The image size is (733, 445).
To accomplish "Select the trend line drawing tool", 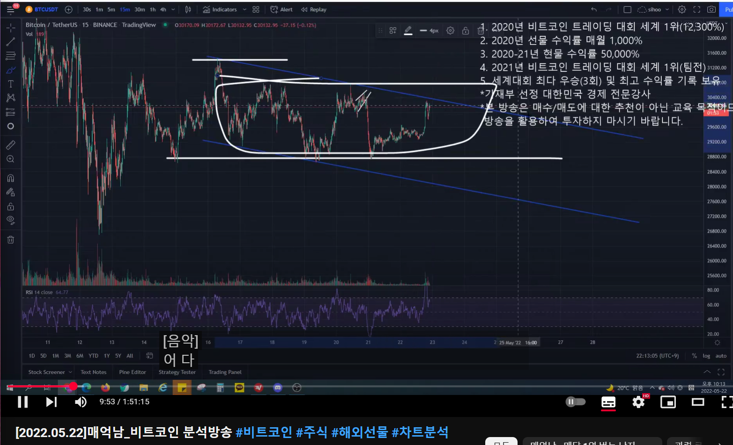I will click(10, 42).
